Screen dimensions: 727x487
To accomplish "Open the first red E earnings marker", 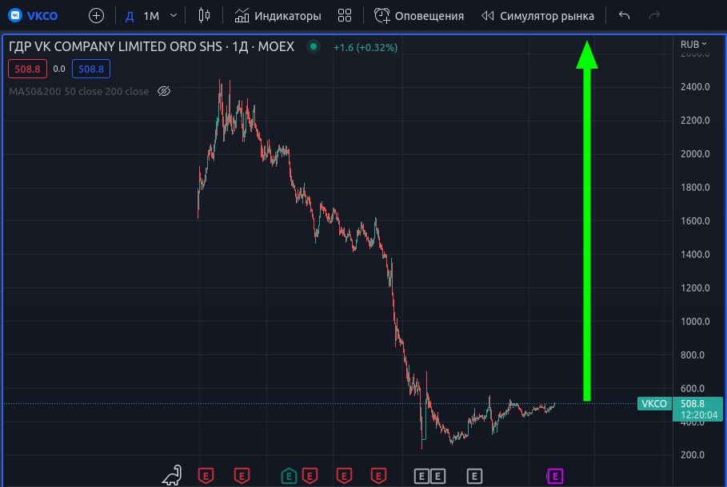I will point(206,476).
